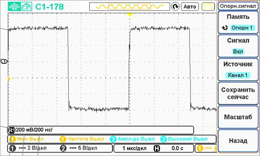Click the channel 1 ground level marker
This screenshot has width=260, height=156.
4,61
